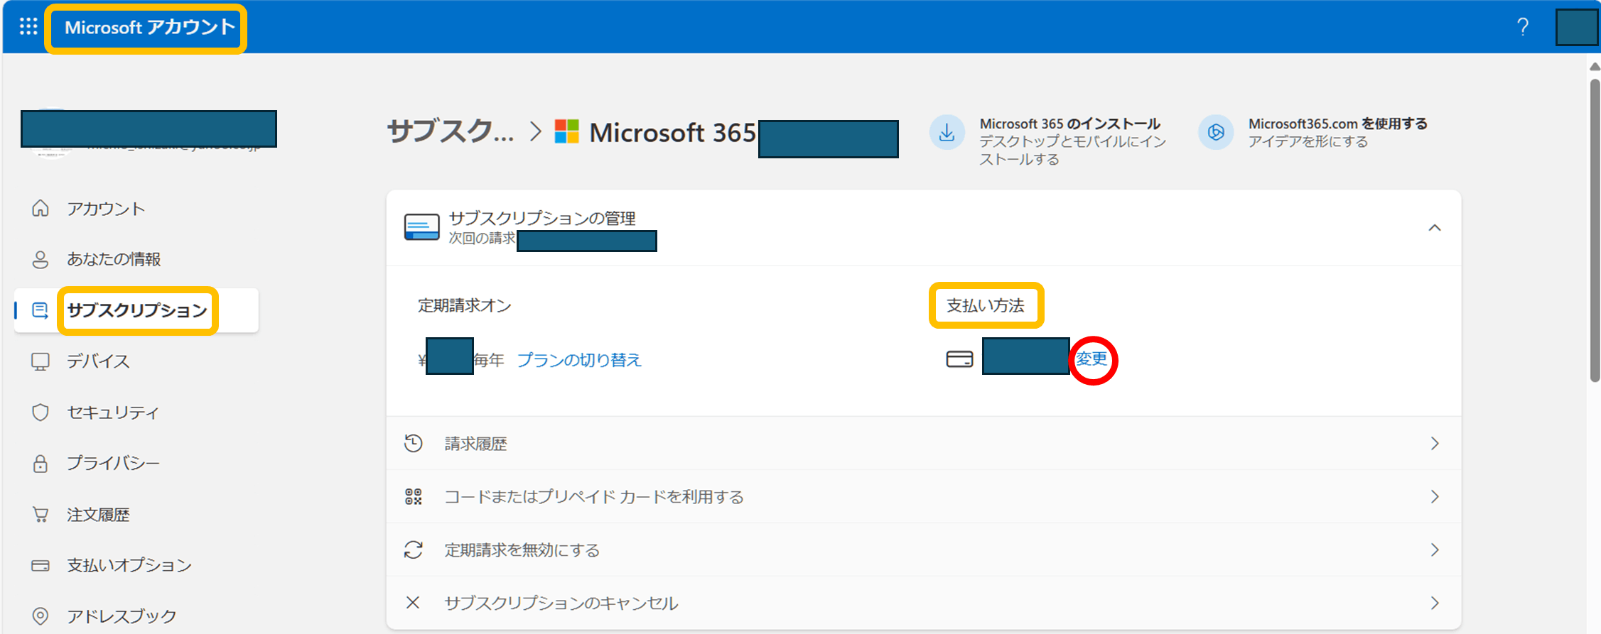This screenshot has width=1601, height=634.
Task: Click the monitor icon beside デバイス
Action: pos(41,361)
